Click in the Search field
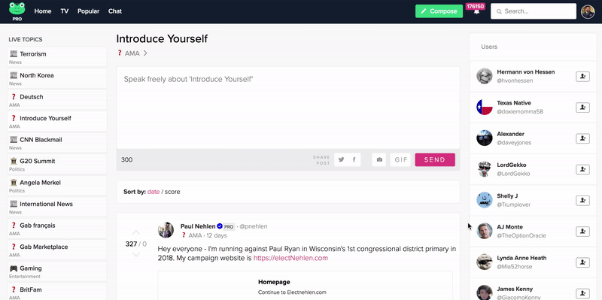The height and width of the screenshot is (300, 602). pyautogui.click(x=534, y=11)
